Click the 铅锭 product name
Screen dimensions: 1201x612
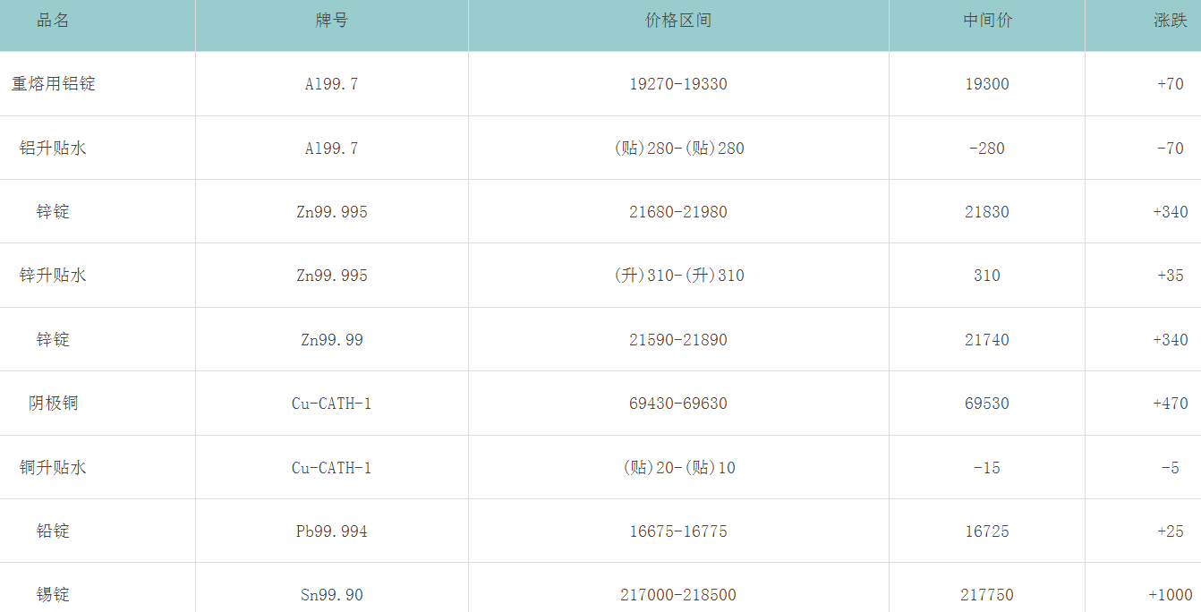[x=53, y=531]
